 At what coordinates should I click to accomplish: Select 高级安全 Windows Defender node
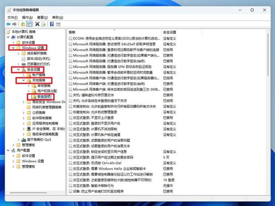(x=49, y=102)
